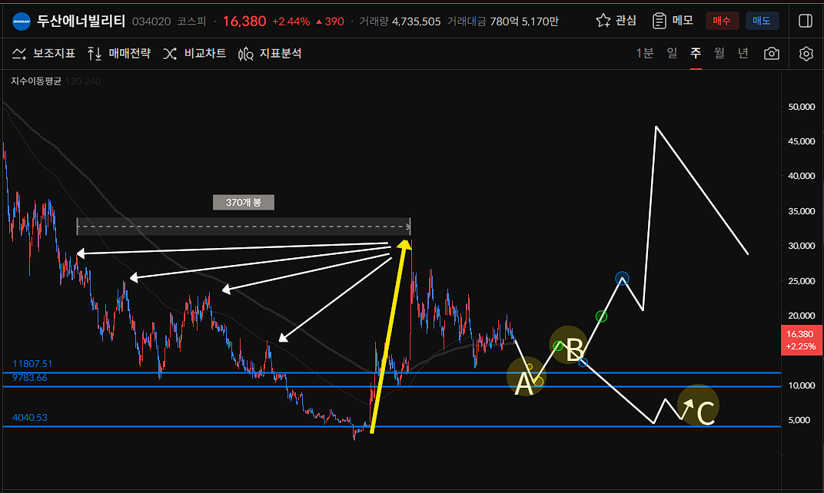
Task: Click the 25,000 price axis label
Action: pyautogui.click(x=802, y=281)
